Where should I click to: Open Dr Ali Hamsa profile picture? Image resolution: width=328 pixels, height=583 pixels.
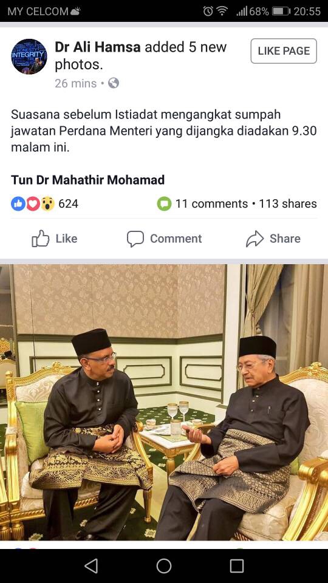29,56
